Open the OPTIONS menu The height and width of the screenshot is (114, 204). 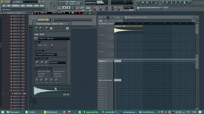[x=29, y=6]
